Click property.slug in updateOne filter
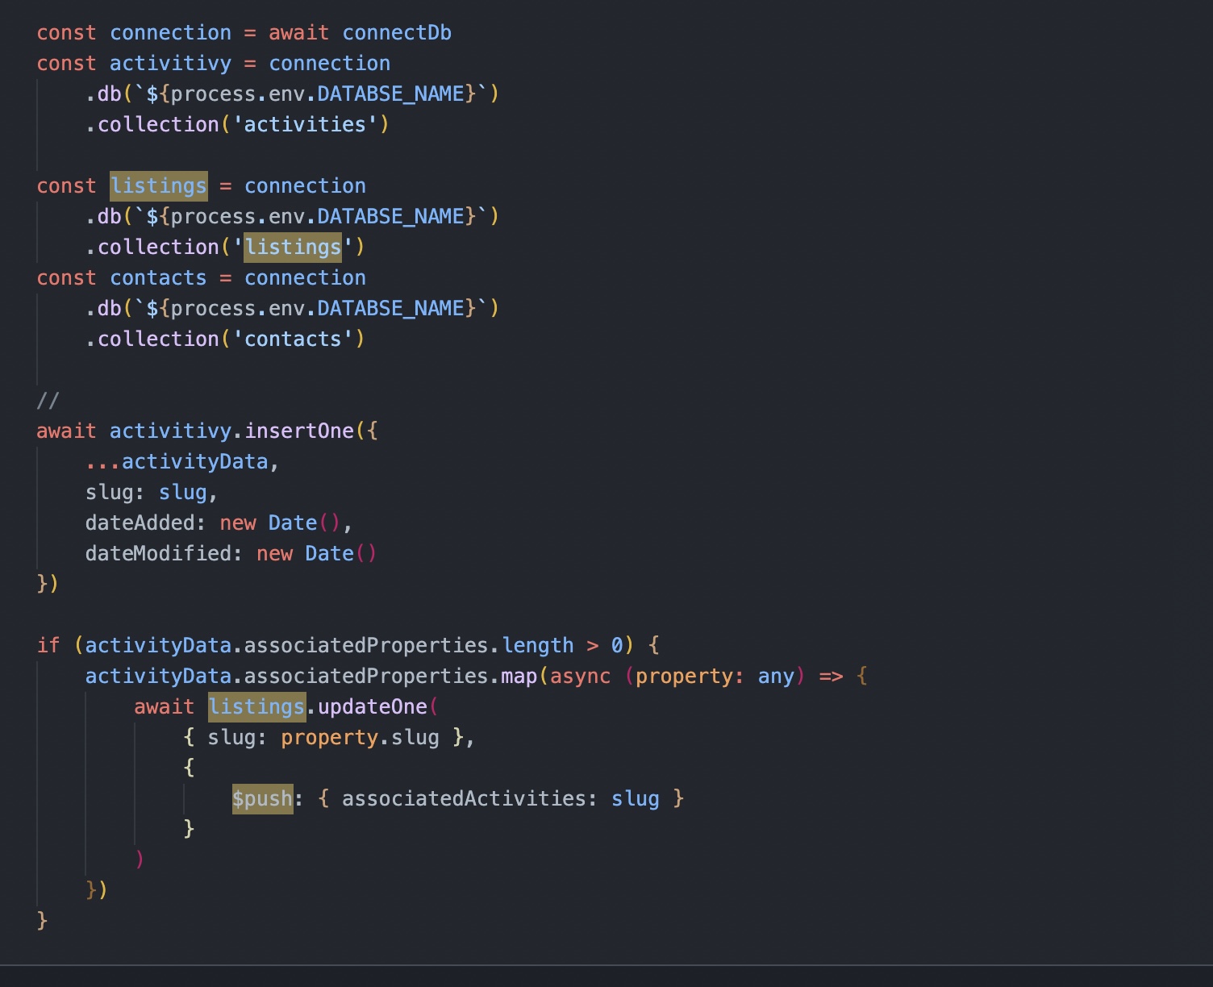This screenshot has width=1213, height=987. tap(360, 738)
